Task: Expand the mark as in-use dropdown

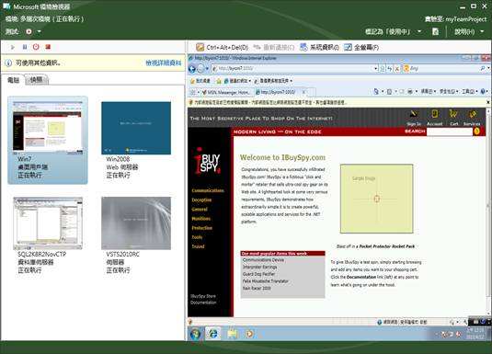Action: [x=419, y=31]
